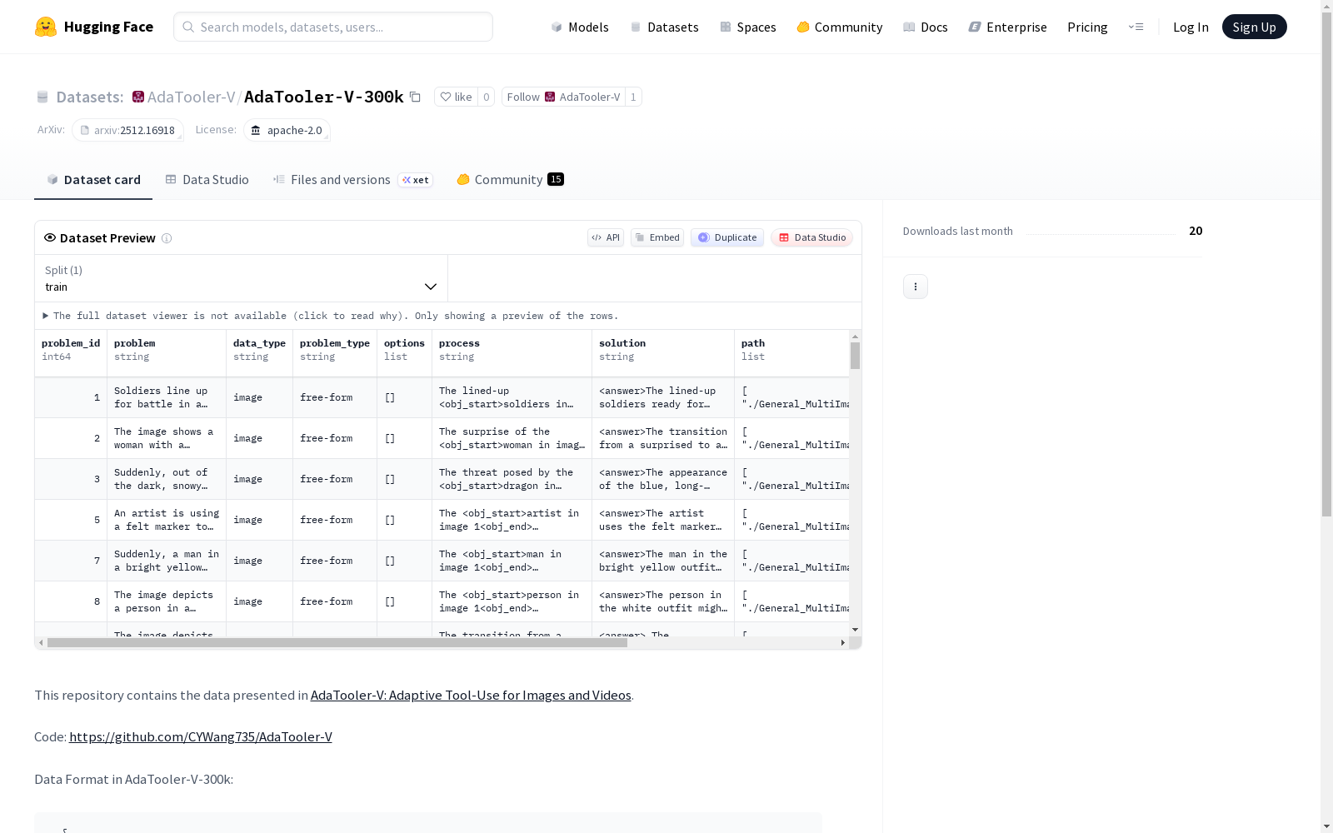Click the Data Studio button in preview
1333x833 pixels.
812,237
